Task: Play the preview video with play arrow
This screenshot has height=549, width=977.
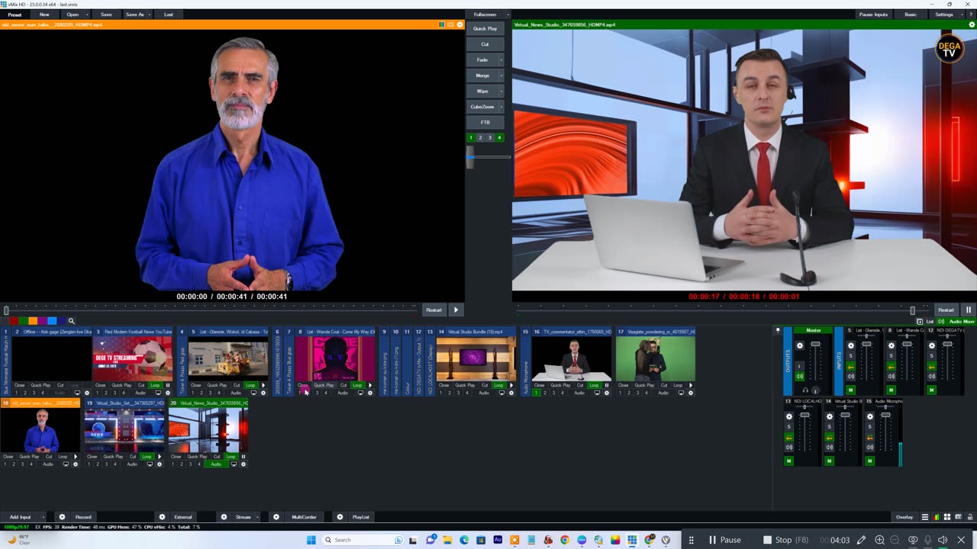Action: click(456, 310)
